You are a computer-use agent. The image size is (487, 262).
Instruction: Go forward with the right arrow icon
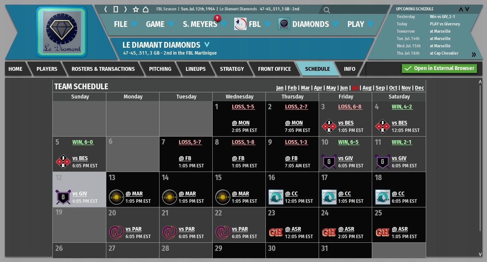[x=126, y=9]
